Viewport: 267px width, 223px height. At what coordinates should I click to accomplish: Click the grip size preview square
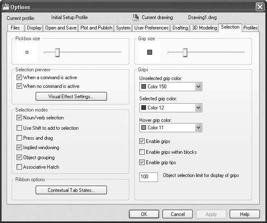(x=150, y=52)
